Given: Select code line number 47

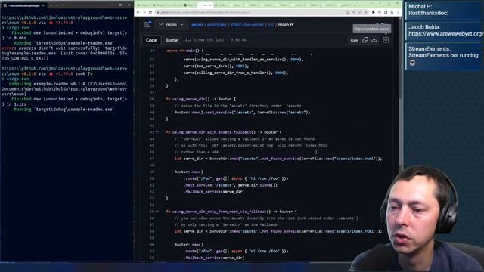Looking at the screenshot, I should 152,159.
